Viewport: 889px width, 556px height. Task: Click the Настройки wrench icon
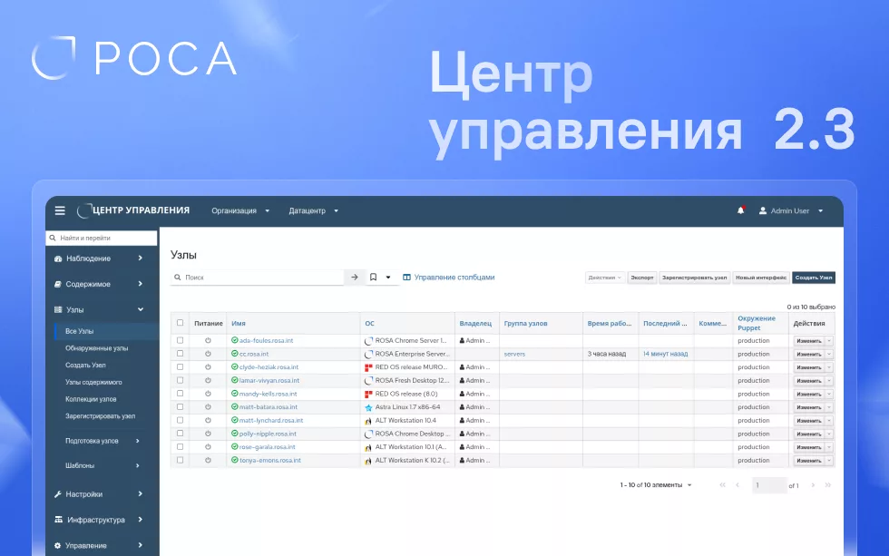pos(58,494)
